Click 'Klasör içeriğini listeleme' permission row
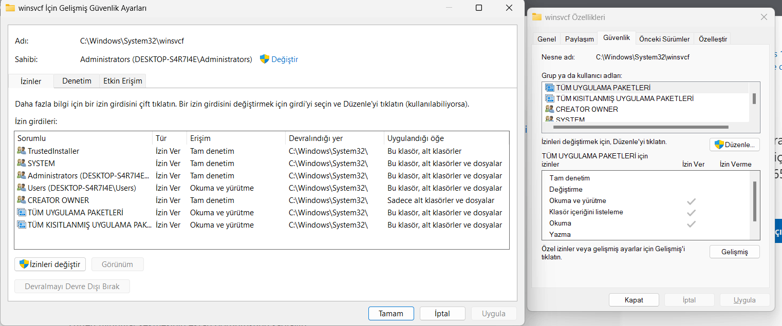782x326 pixels. coord(647,212)
